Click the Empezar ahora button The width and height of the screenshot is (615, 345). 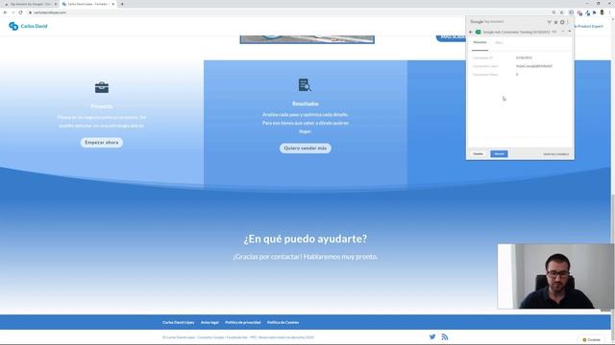point(102,143)
